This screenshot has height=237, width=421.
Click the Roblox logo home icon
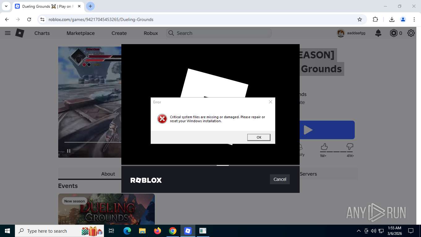(x=20, y=33)
